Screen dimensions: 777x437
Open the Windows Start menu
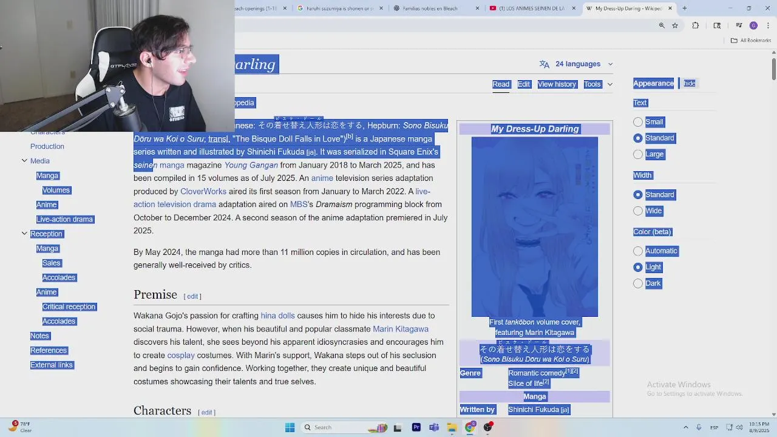(290, 427)
